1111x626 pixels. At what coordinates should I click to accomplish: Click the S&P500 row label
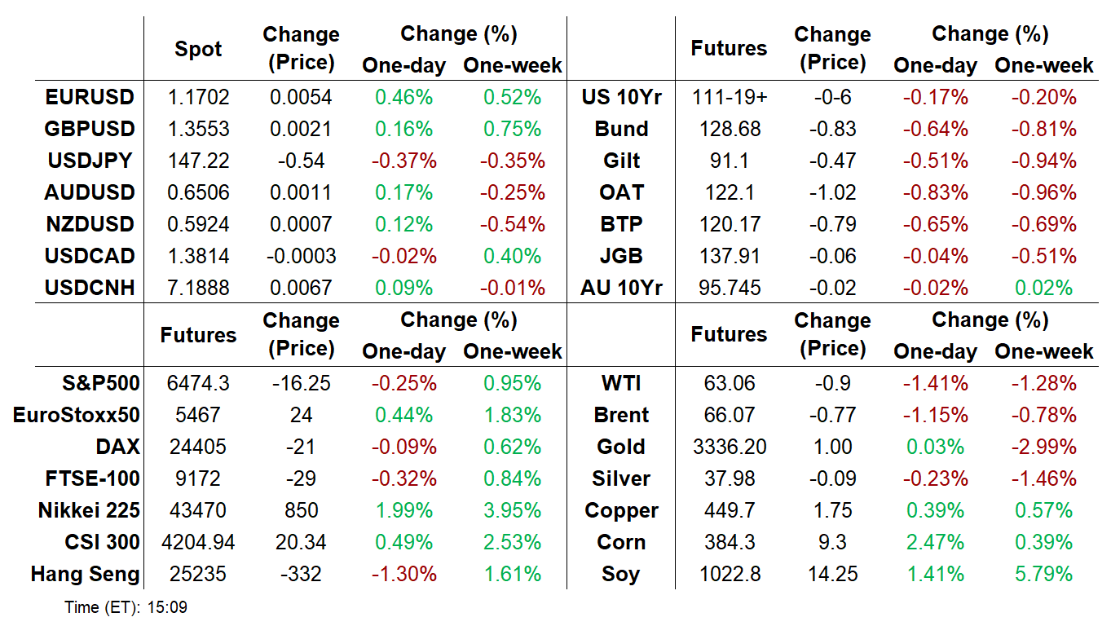(100, 384)
